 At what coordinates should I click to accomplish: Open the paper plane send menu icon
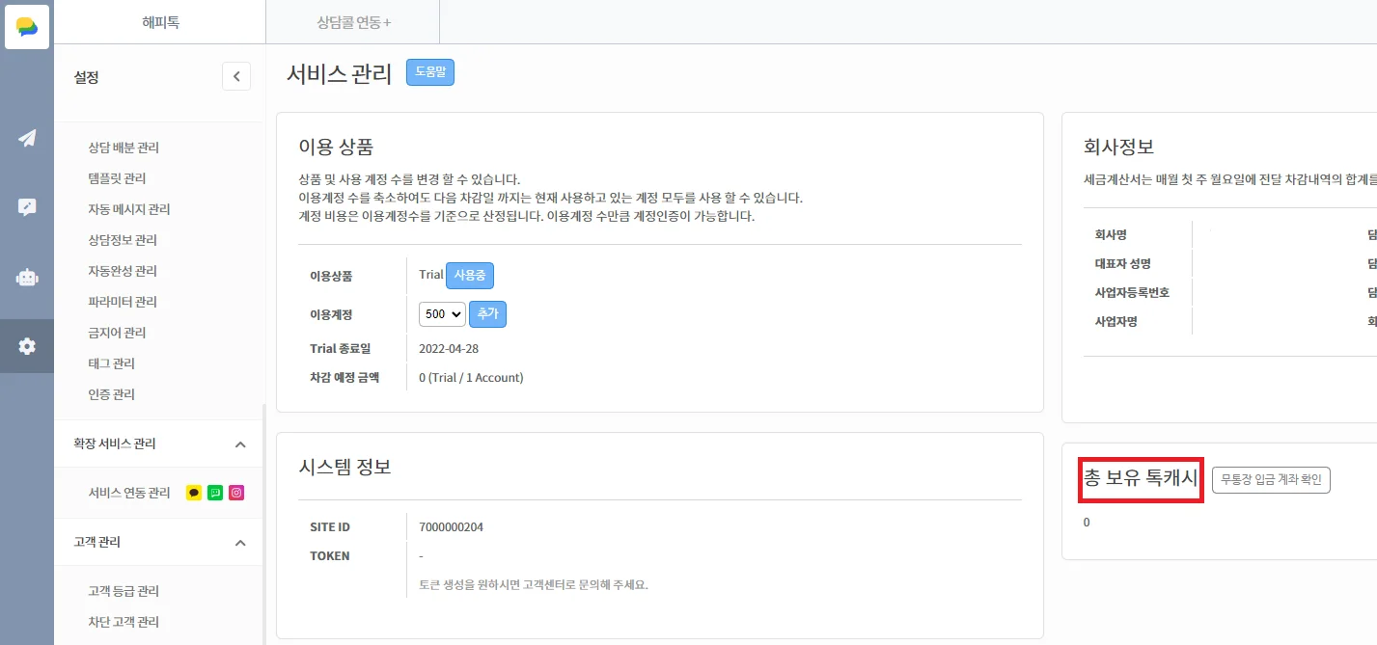[27, 138]
